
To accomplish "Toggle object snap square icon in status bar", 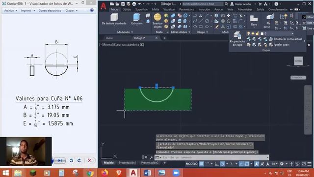I will (x=247, y=164).
